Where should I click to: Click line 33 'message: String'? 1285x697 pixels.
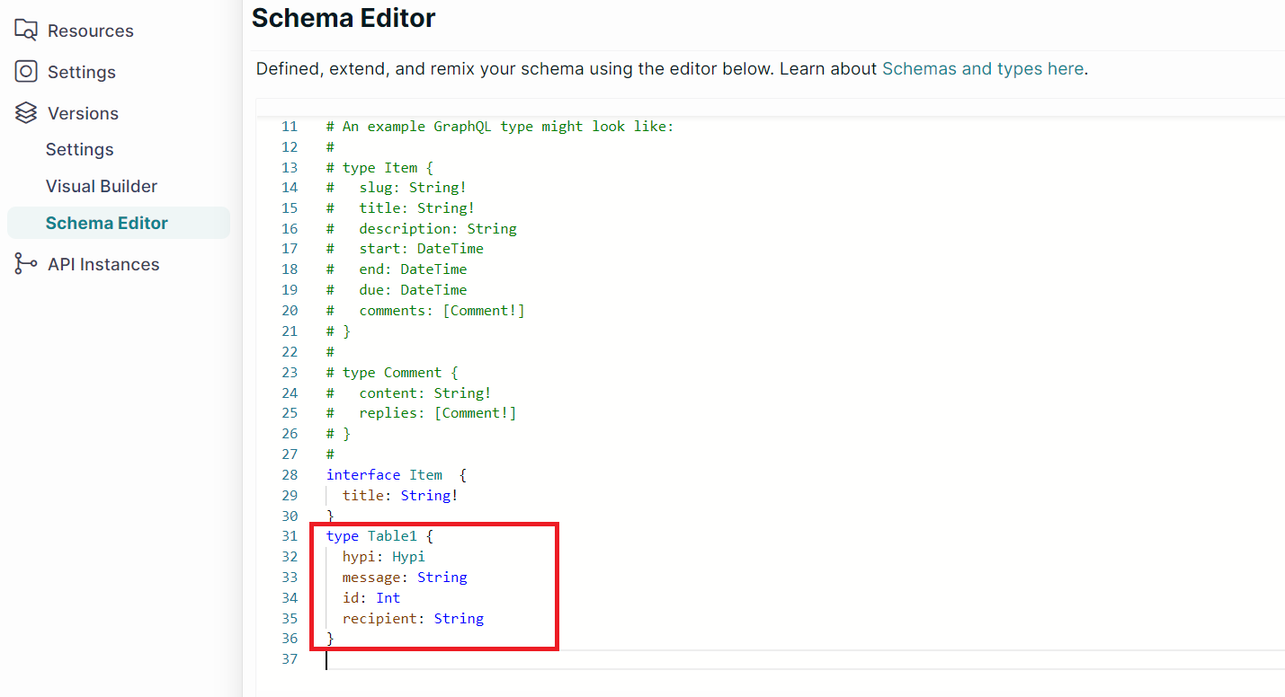click(x=405, y=578)
